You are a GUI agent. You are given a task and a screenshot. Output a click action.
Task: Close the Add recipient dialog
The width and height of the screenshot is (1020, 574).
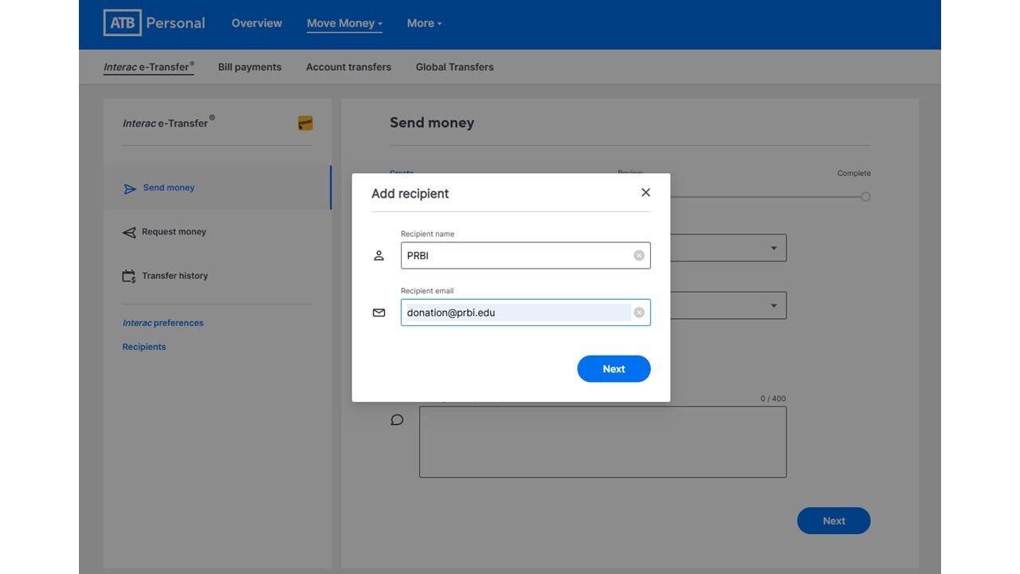(x=645, y=192)
